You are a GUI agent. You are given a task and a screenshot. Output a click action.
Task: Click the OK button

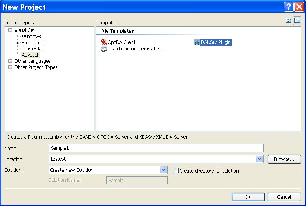(248, 197)
